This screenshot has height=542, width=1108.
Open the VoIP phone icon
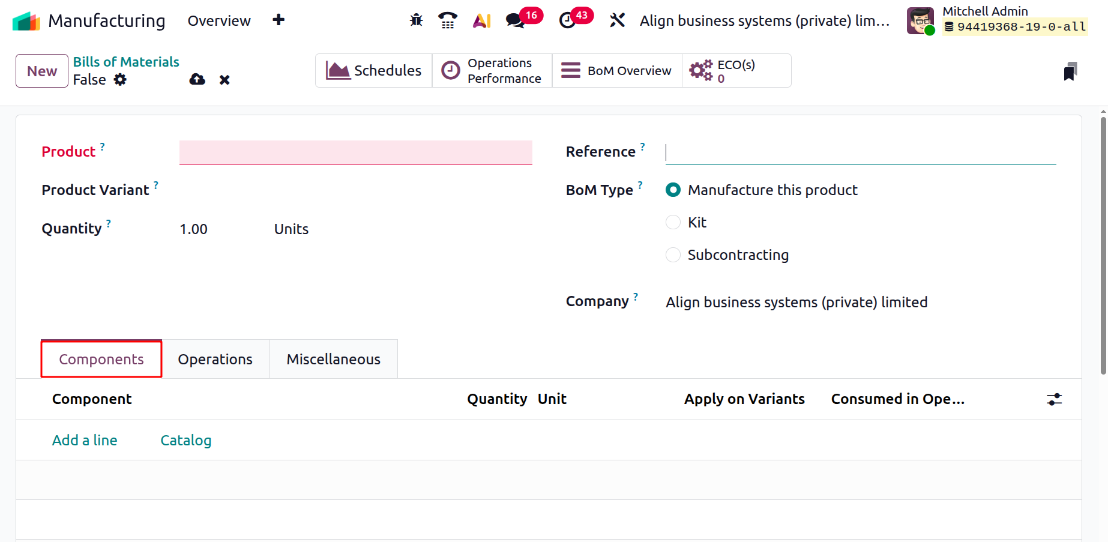click(x=448, y=20)
